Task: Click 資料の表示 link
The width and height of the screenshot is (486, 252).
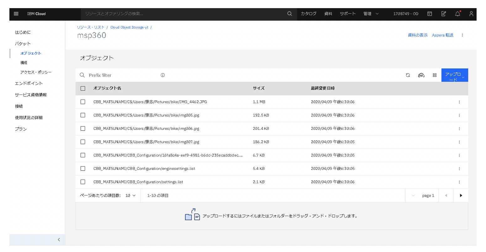Action: pyautogui.click(x=418, y=35)
